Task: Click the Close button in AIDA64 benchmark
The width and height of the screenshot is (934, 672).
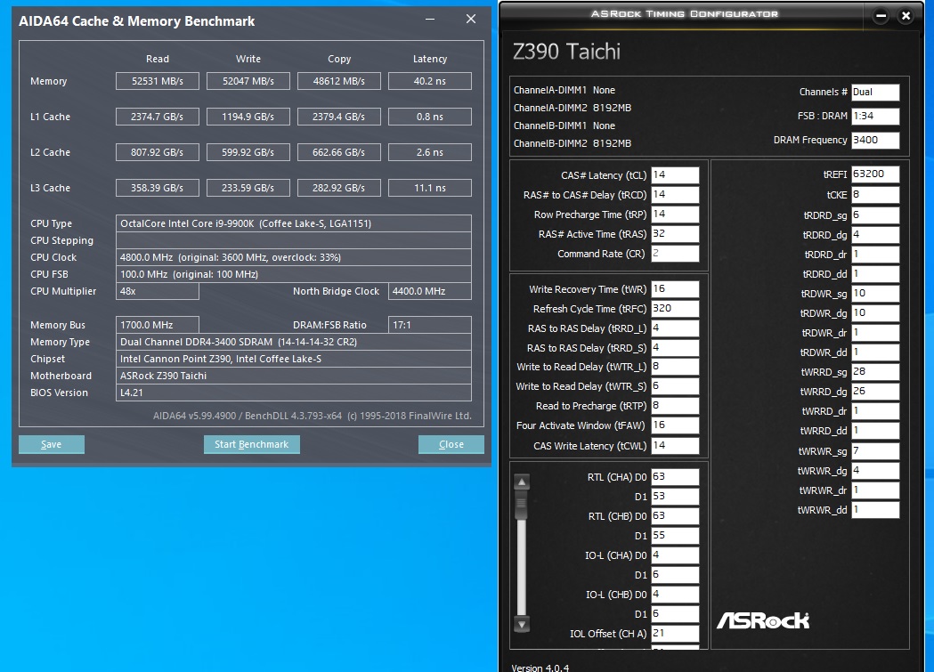Action: (x=451, y=445)
